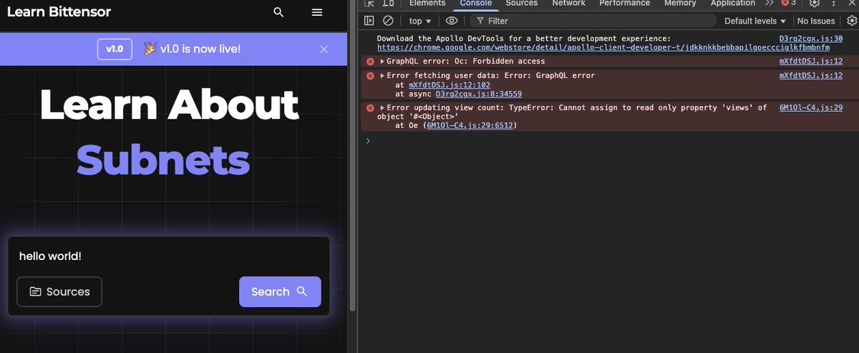Open console settings gear icon
Image resolution: width=859 pixels, height=353 pixels.
point(852,21)
